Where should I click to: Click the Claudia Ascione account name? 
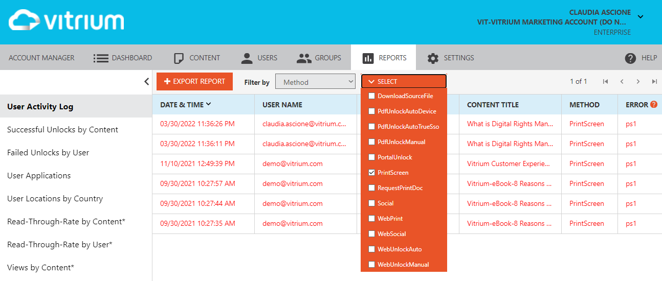[x=600, y=12]
